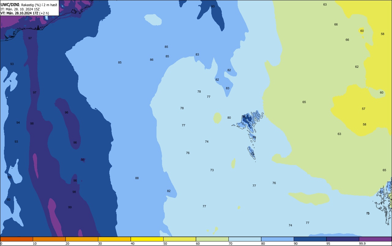Select the 30–40 legend color block
The height and width of the screenshot is (246, 392).
114,239
